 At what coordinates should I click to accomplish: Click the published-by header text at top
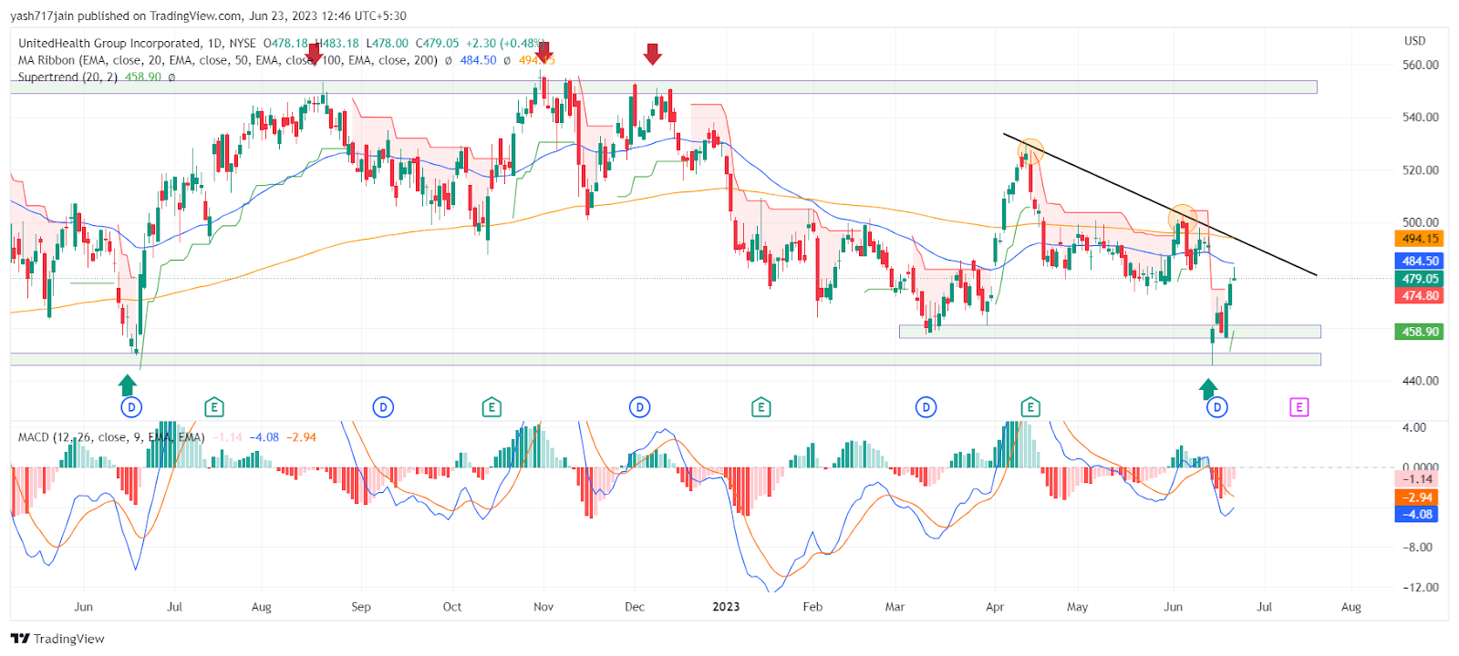pyautogui.click(x=208, y=15)
